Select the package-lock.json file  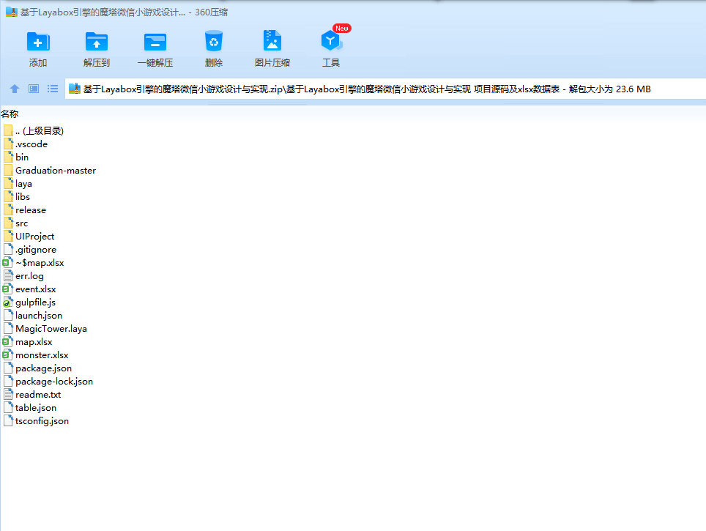(48, 382)
